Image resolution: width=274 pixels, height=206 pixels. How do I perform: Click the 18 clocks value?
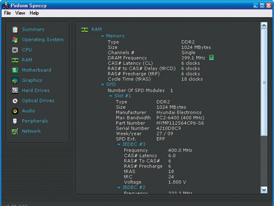point(192,79)
